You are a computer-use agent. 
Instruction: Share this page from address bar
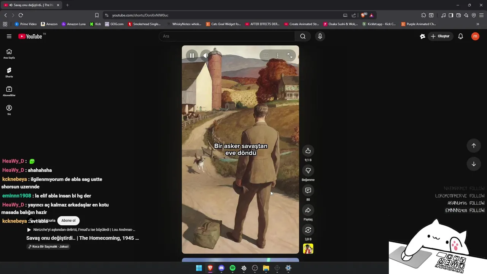[x=354, y=15]
